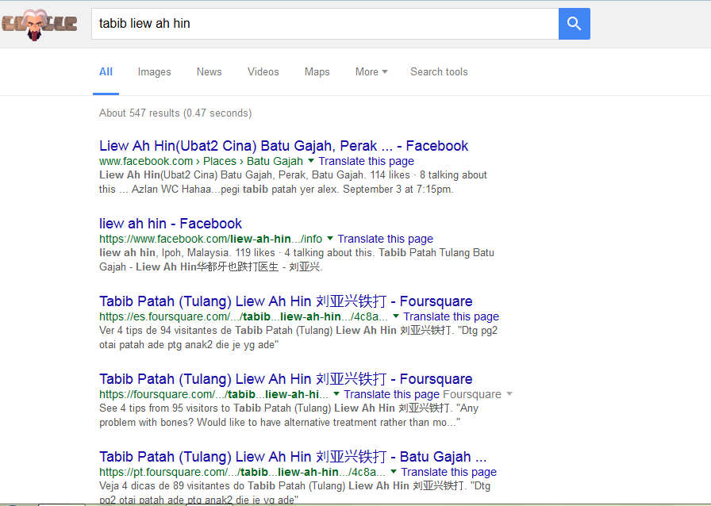Open Search tools options
The height and width of the screenshot is (506, 711).
point(439,71)
